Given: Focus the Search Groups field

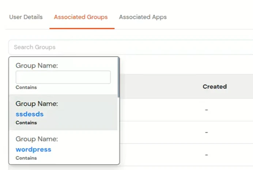Looking at the screenshot, I should pos(131,47).
